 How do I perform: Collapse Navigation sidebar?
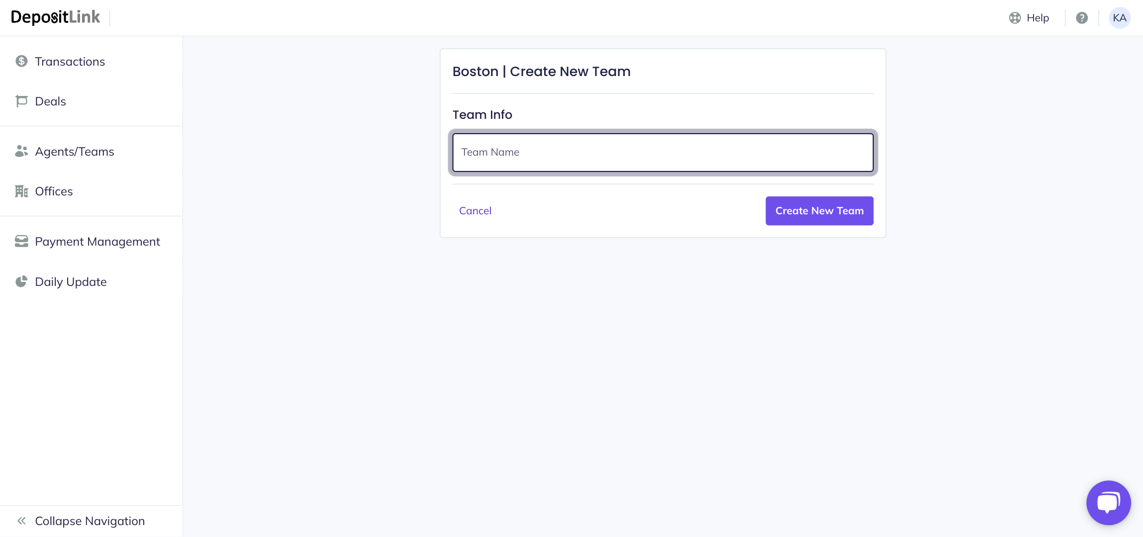click(90, 521)
